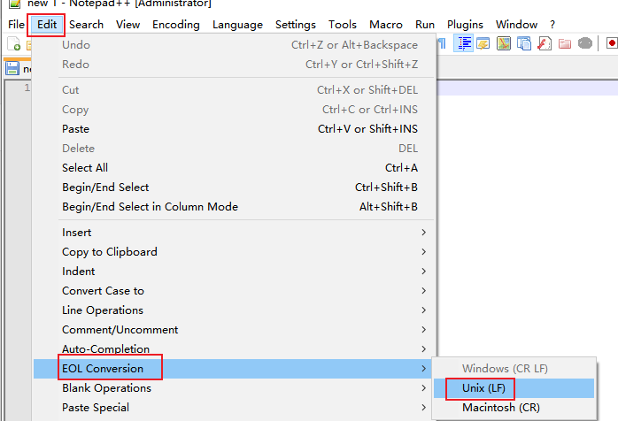Open the Encoding menu
This screenshot has height=421, width=618.
point(176,25)
